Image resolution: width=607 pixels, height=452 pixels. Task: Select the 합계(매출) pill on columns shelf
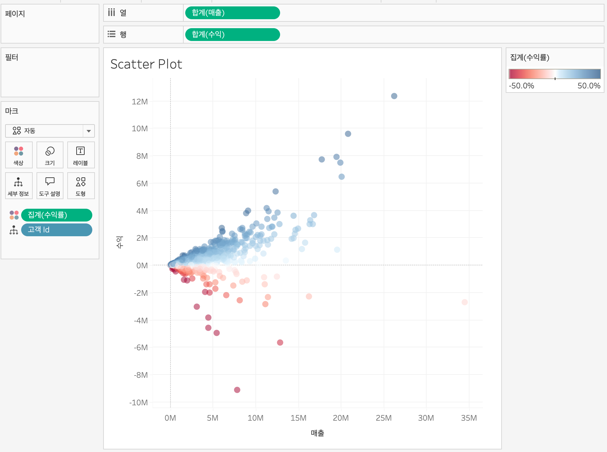point(232,13)
